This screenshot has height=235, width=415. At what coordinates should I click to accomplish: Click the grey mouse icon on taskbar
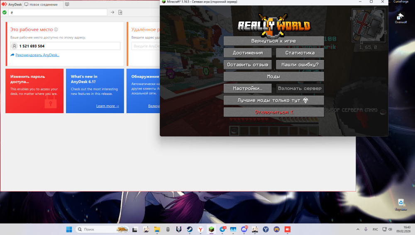coord(168,230)
